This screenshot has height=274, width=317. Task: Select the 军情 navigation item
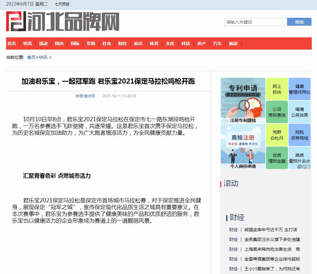click(91, 43)
